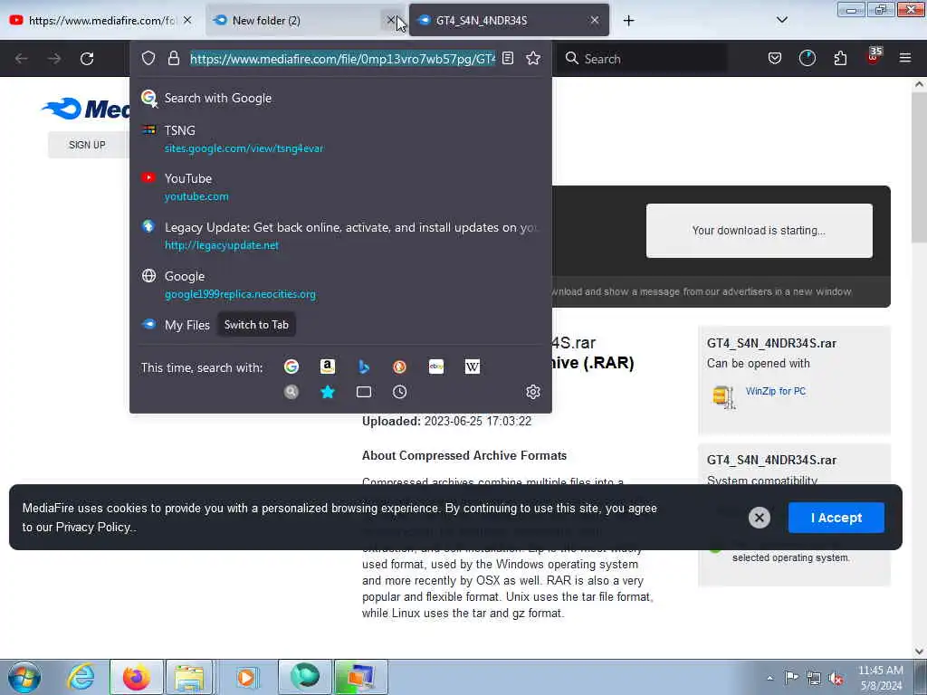Image resolution: width=927 pixels, height=695 pixels.
Task: Click the page scrollbar down arrow
Action: 920,652
